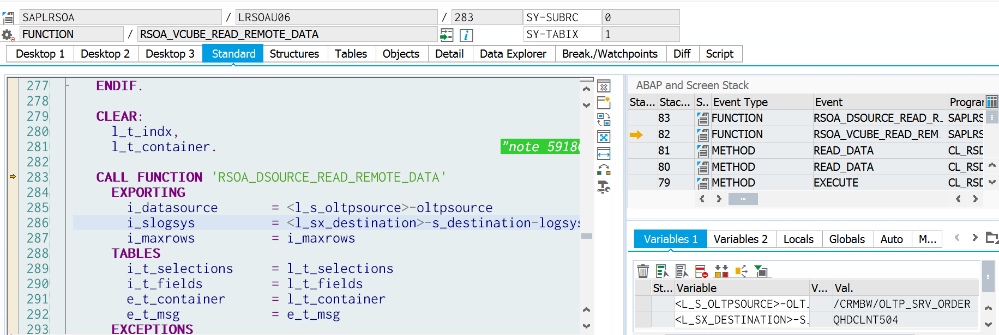Click the code editor vertical scrollbar thumb
Viewport: 999px width, 335px height.
click(587, 236)
